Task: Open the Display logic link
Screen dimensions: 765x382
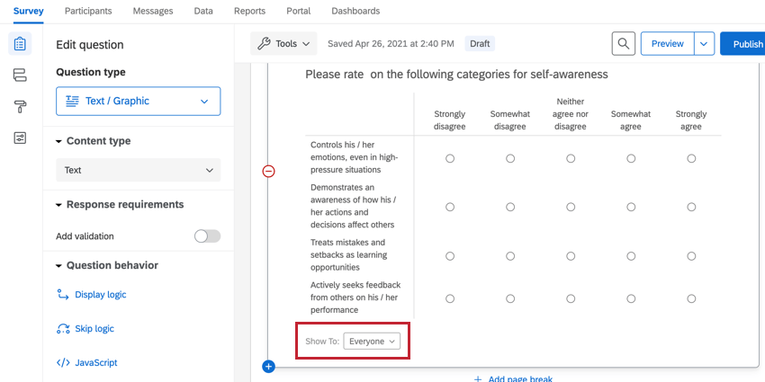Action: (100, 295)
